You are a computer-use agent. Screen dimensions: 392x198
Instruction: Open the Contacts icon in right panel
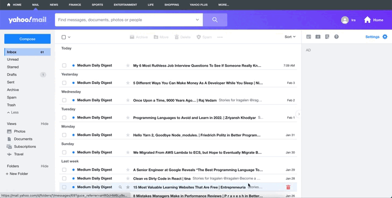[x=309, y=37]
